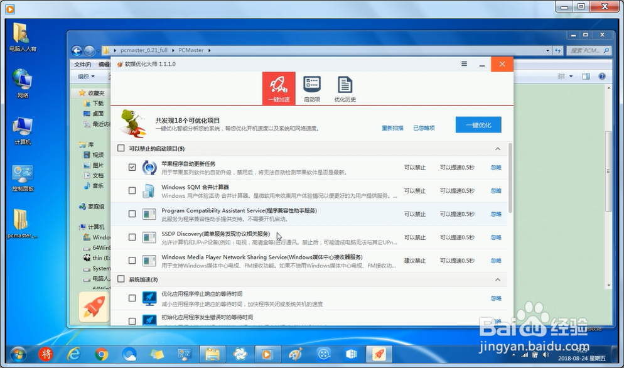Click 忽略 for SSDP Discovery
The width and height of the screenshot is (624, 368).
click(x=496, y=237)
